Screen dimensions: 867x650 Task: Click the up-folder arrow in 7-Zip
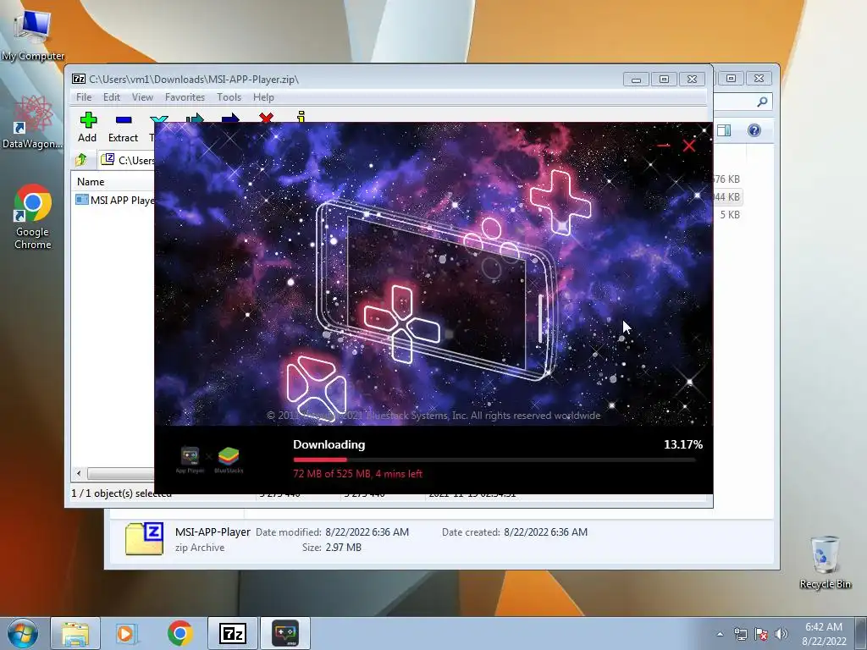pyautogui.click(x=81, y=160)
